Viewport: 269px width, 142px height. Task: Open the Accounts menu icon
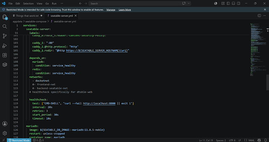pyautogui.click(x=5, y=124)
